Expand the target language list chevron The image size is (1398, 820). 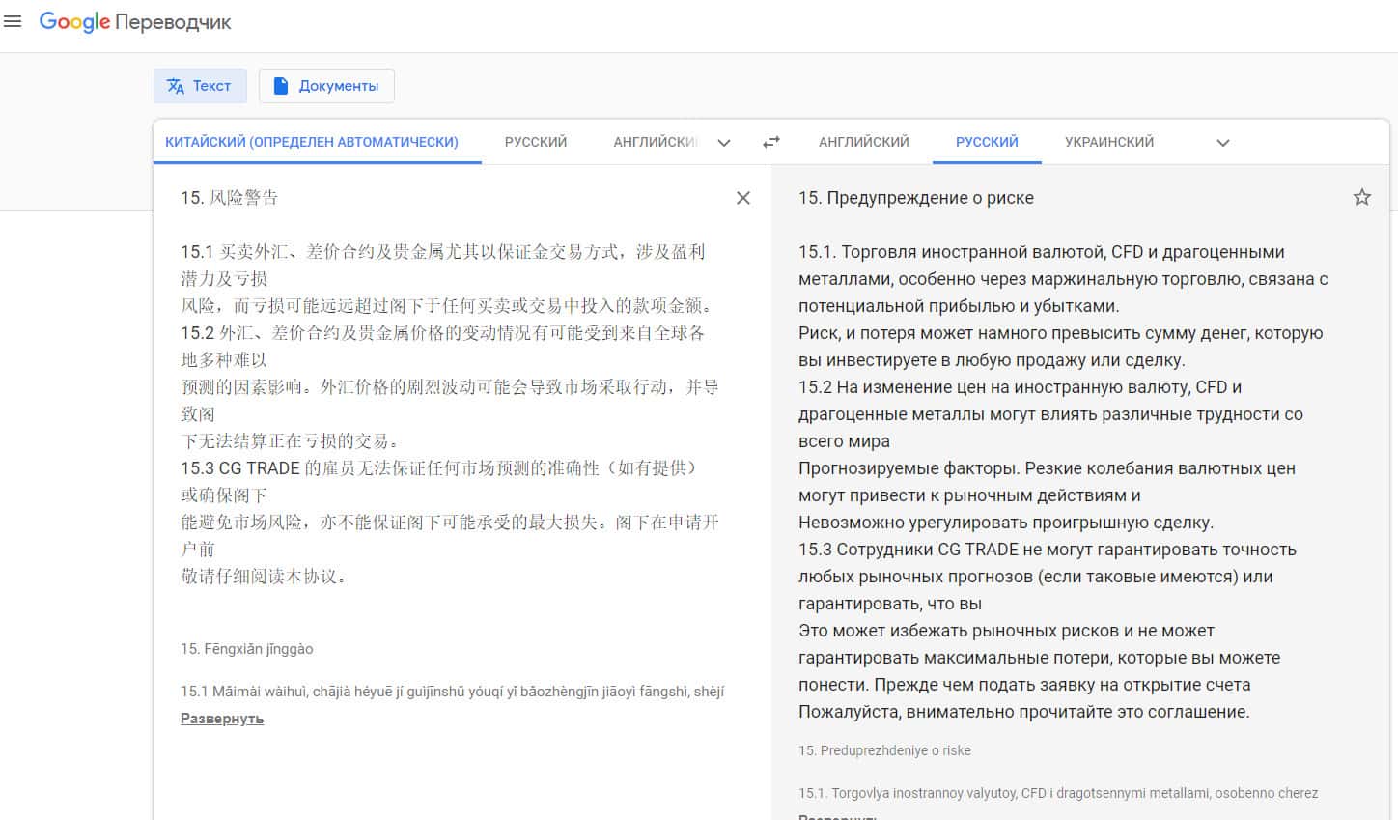pos(1222,143)
